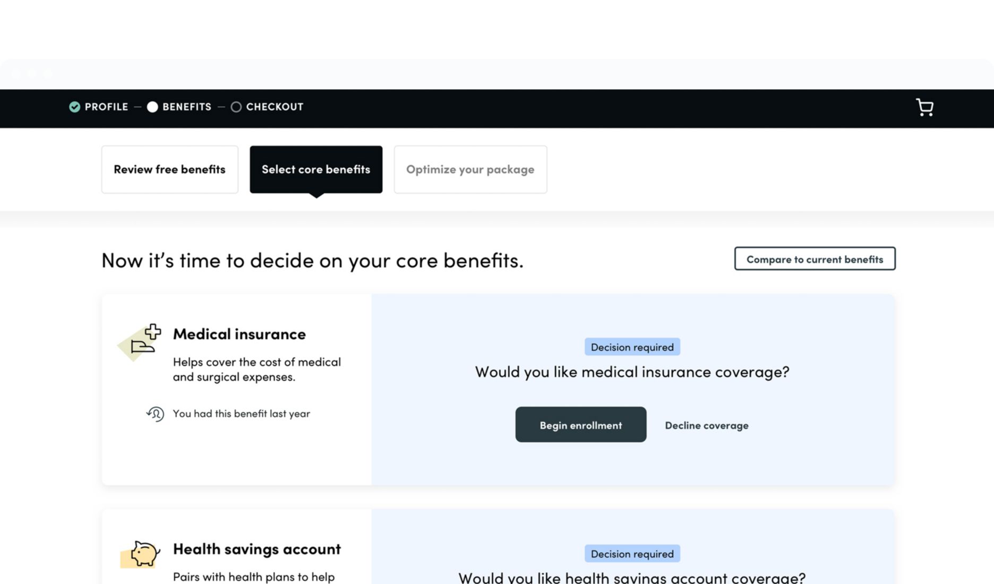Decline coverage for medical insurance
The width and height of the screenshot is (994, 584).
[x=706, y=425]
